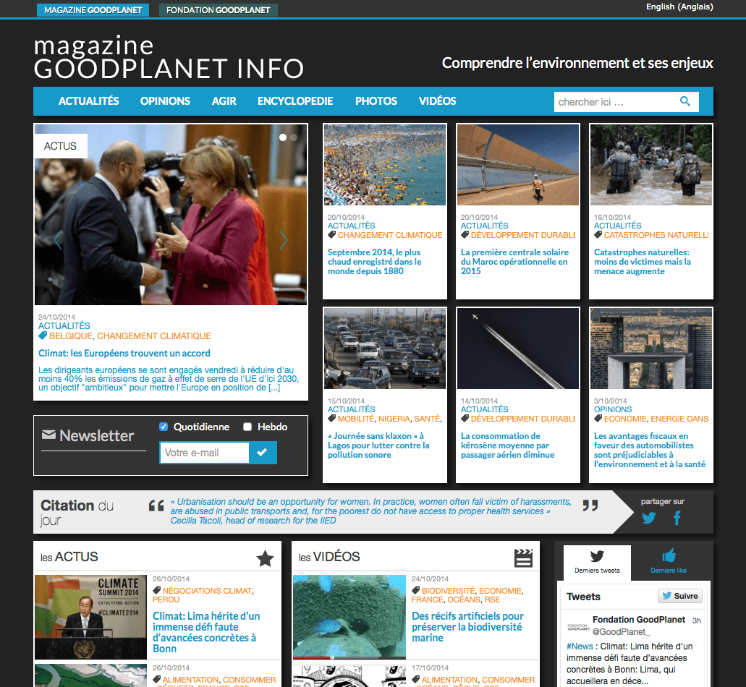Go back with carousel left arrow

(x=58, y=241)
